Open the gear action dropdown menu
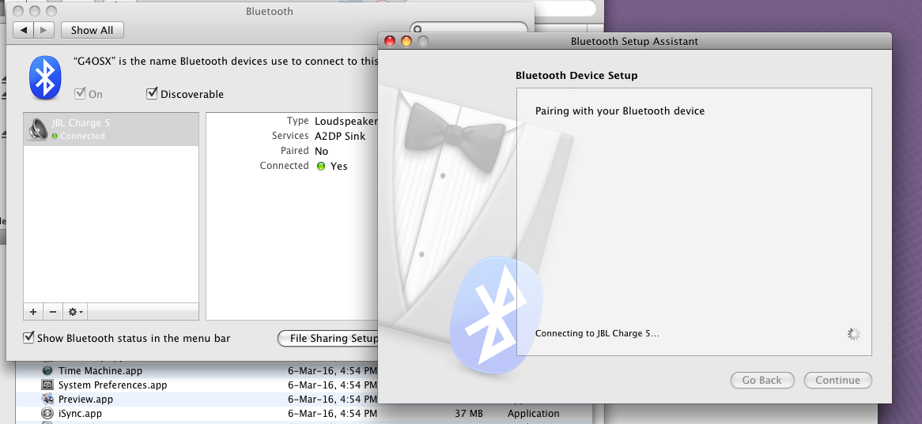Screen dimensions: 922x424 pyautogui.click(x=76, y=312)
